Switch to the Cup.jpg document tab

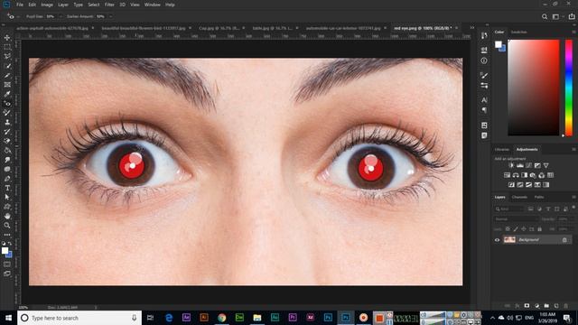(x=219, y=28)
